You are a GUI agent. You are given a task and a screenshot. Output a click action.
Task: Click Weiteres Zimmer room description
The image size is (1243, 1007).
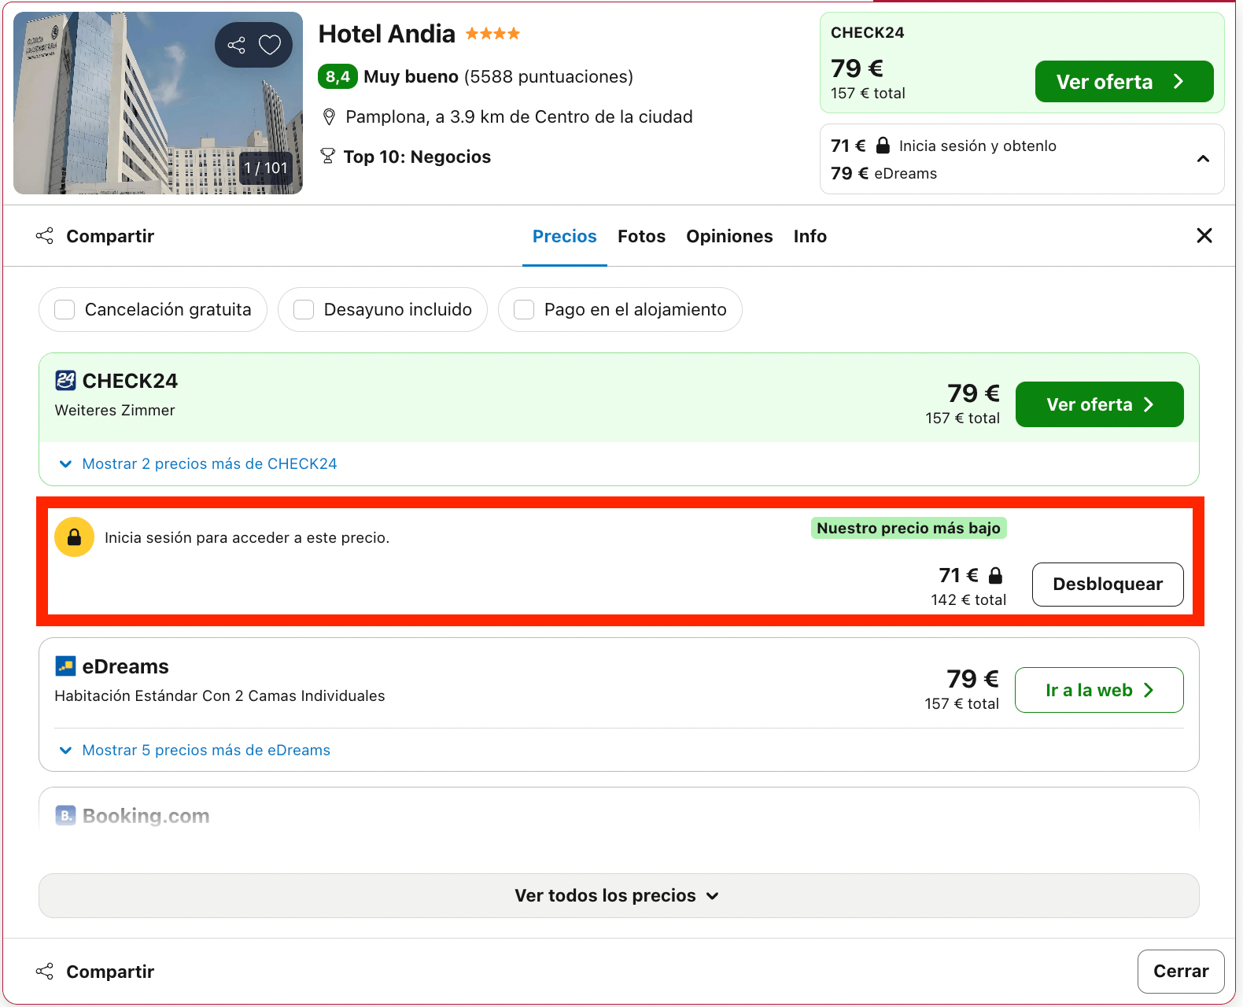(115, 411)
